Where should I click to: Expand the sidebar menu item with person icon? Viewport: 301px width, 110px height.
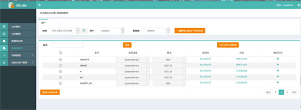[x=18, y=62]
